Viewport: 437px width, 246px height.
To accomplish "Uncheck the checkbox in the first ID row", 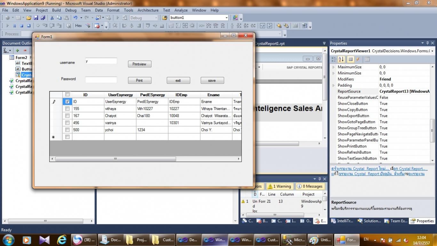I will 67,102.
